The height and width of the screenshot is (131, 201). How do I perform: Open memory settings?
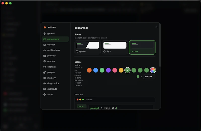[55, 78]
